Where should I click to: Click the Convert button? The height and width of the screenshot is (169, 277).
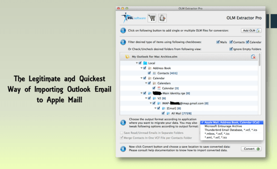tap(251, 149)
